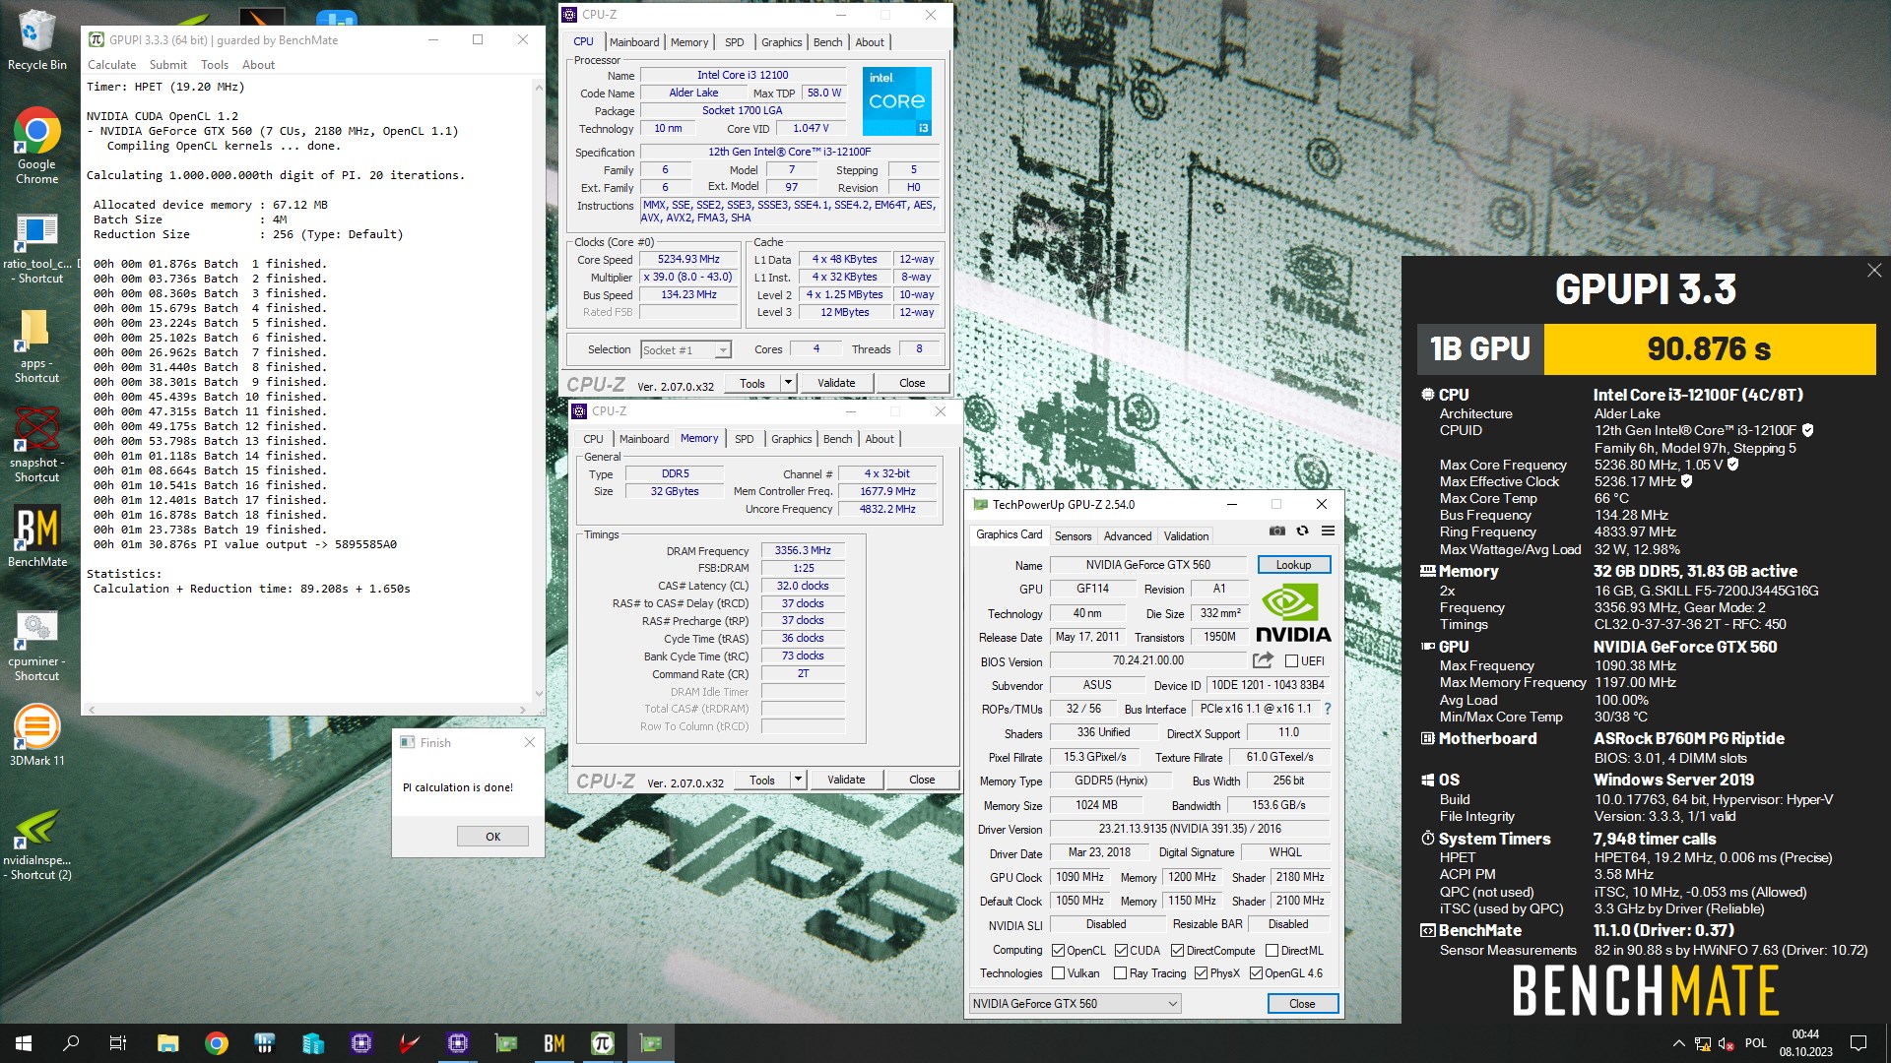Select the 3DMark 11 desktop icon
1891x1063 pixels.
[37, 736]
